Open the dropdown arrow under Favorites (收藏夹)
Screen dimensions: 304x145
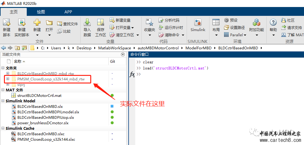(150, 35)
